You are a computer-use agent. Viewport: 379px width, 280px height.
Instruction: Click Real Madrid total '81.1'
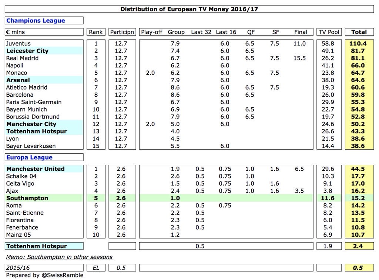pos(358,58)
